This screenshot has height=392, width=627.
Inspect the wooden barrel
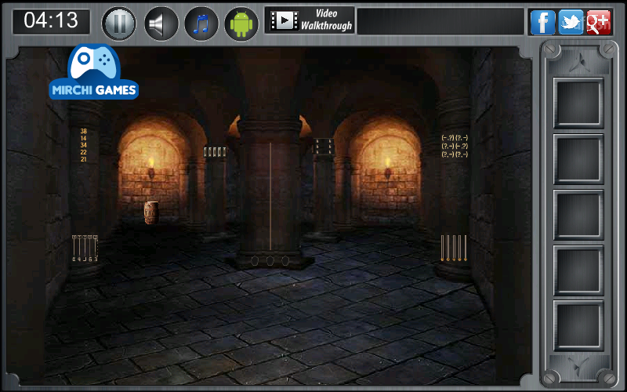click(151, 212)
